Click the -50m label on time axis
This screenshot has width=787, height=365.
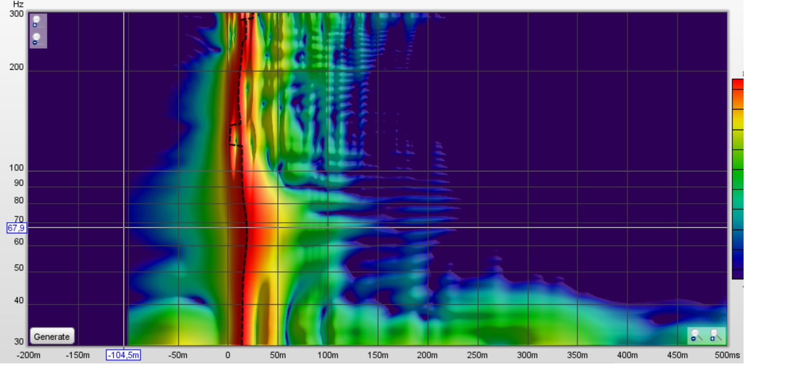(x=177, y=355)
